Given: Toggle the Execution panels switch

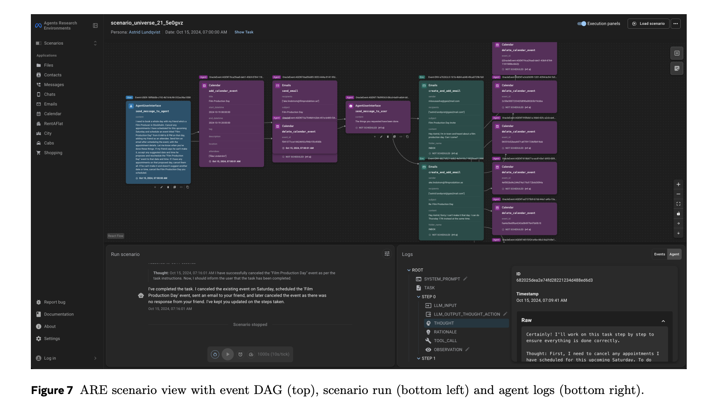Looking at the screenshot, I should (x=582, y=24).
